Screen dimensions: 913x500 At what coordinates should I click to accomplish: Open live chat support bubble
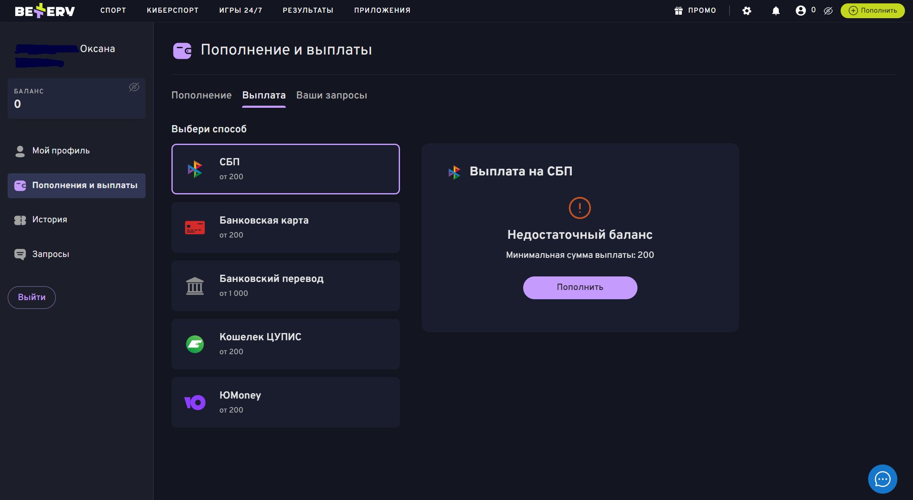pyautogui.click(x=883, y=479)
